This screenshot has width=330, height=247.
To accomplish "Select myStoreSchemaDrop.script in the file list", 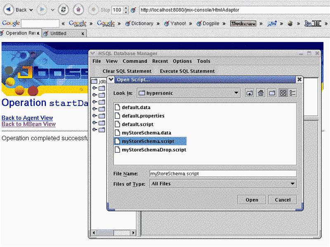I will tap(153, 150).
